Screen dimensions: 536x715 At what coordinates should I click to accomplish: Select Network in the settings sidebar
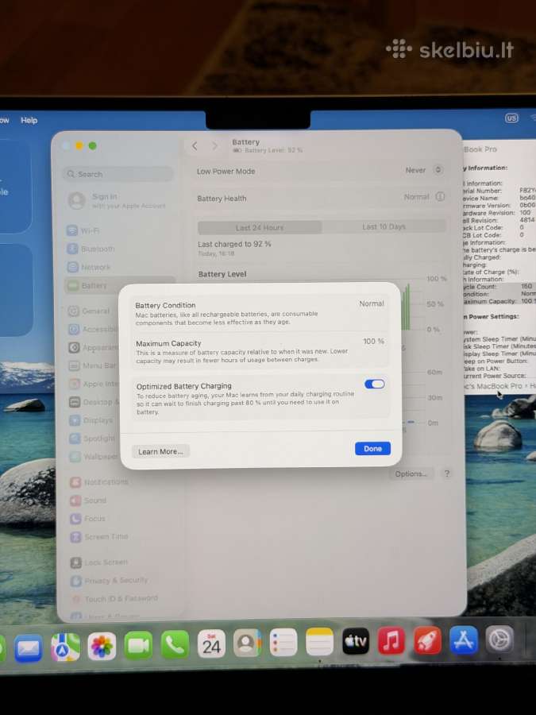click(88, 267)
